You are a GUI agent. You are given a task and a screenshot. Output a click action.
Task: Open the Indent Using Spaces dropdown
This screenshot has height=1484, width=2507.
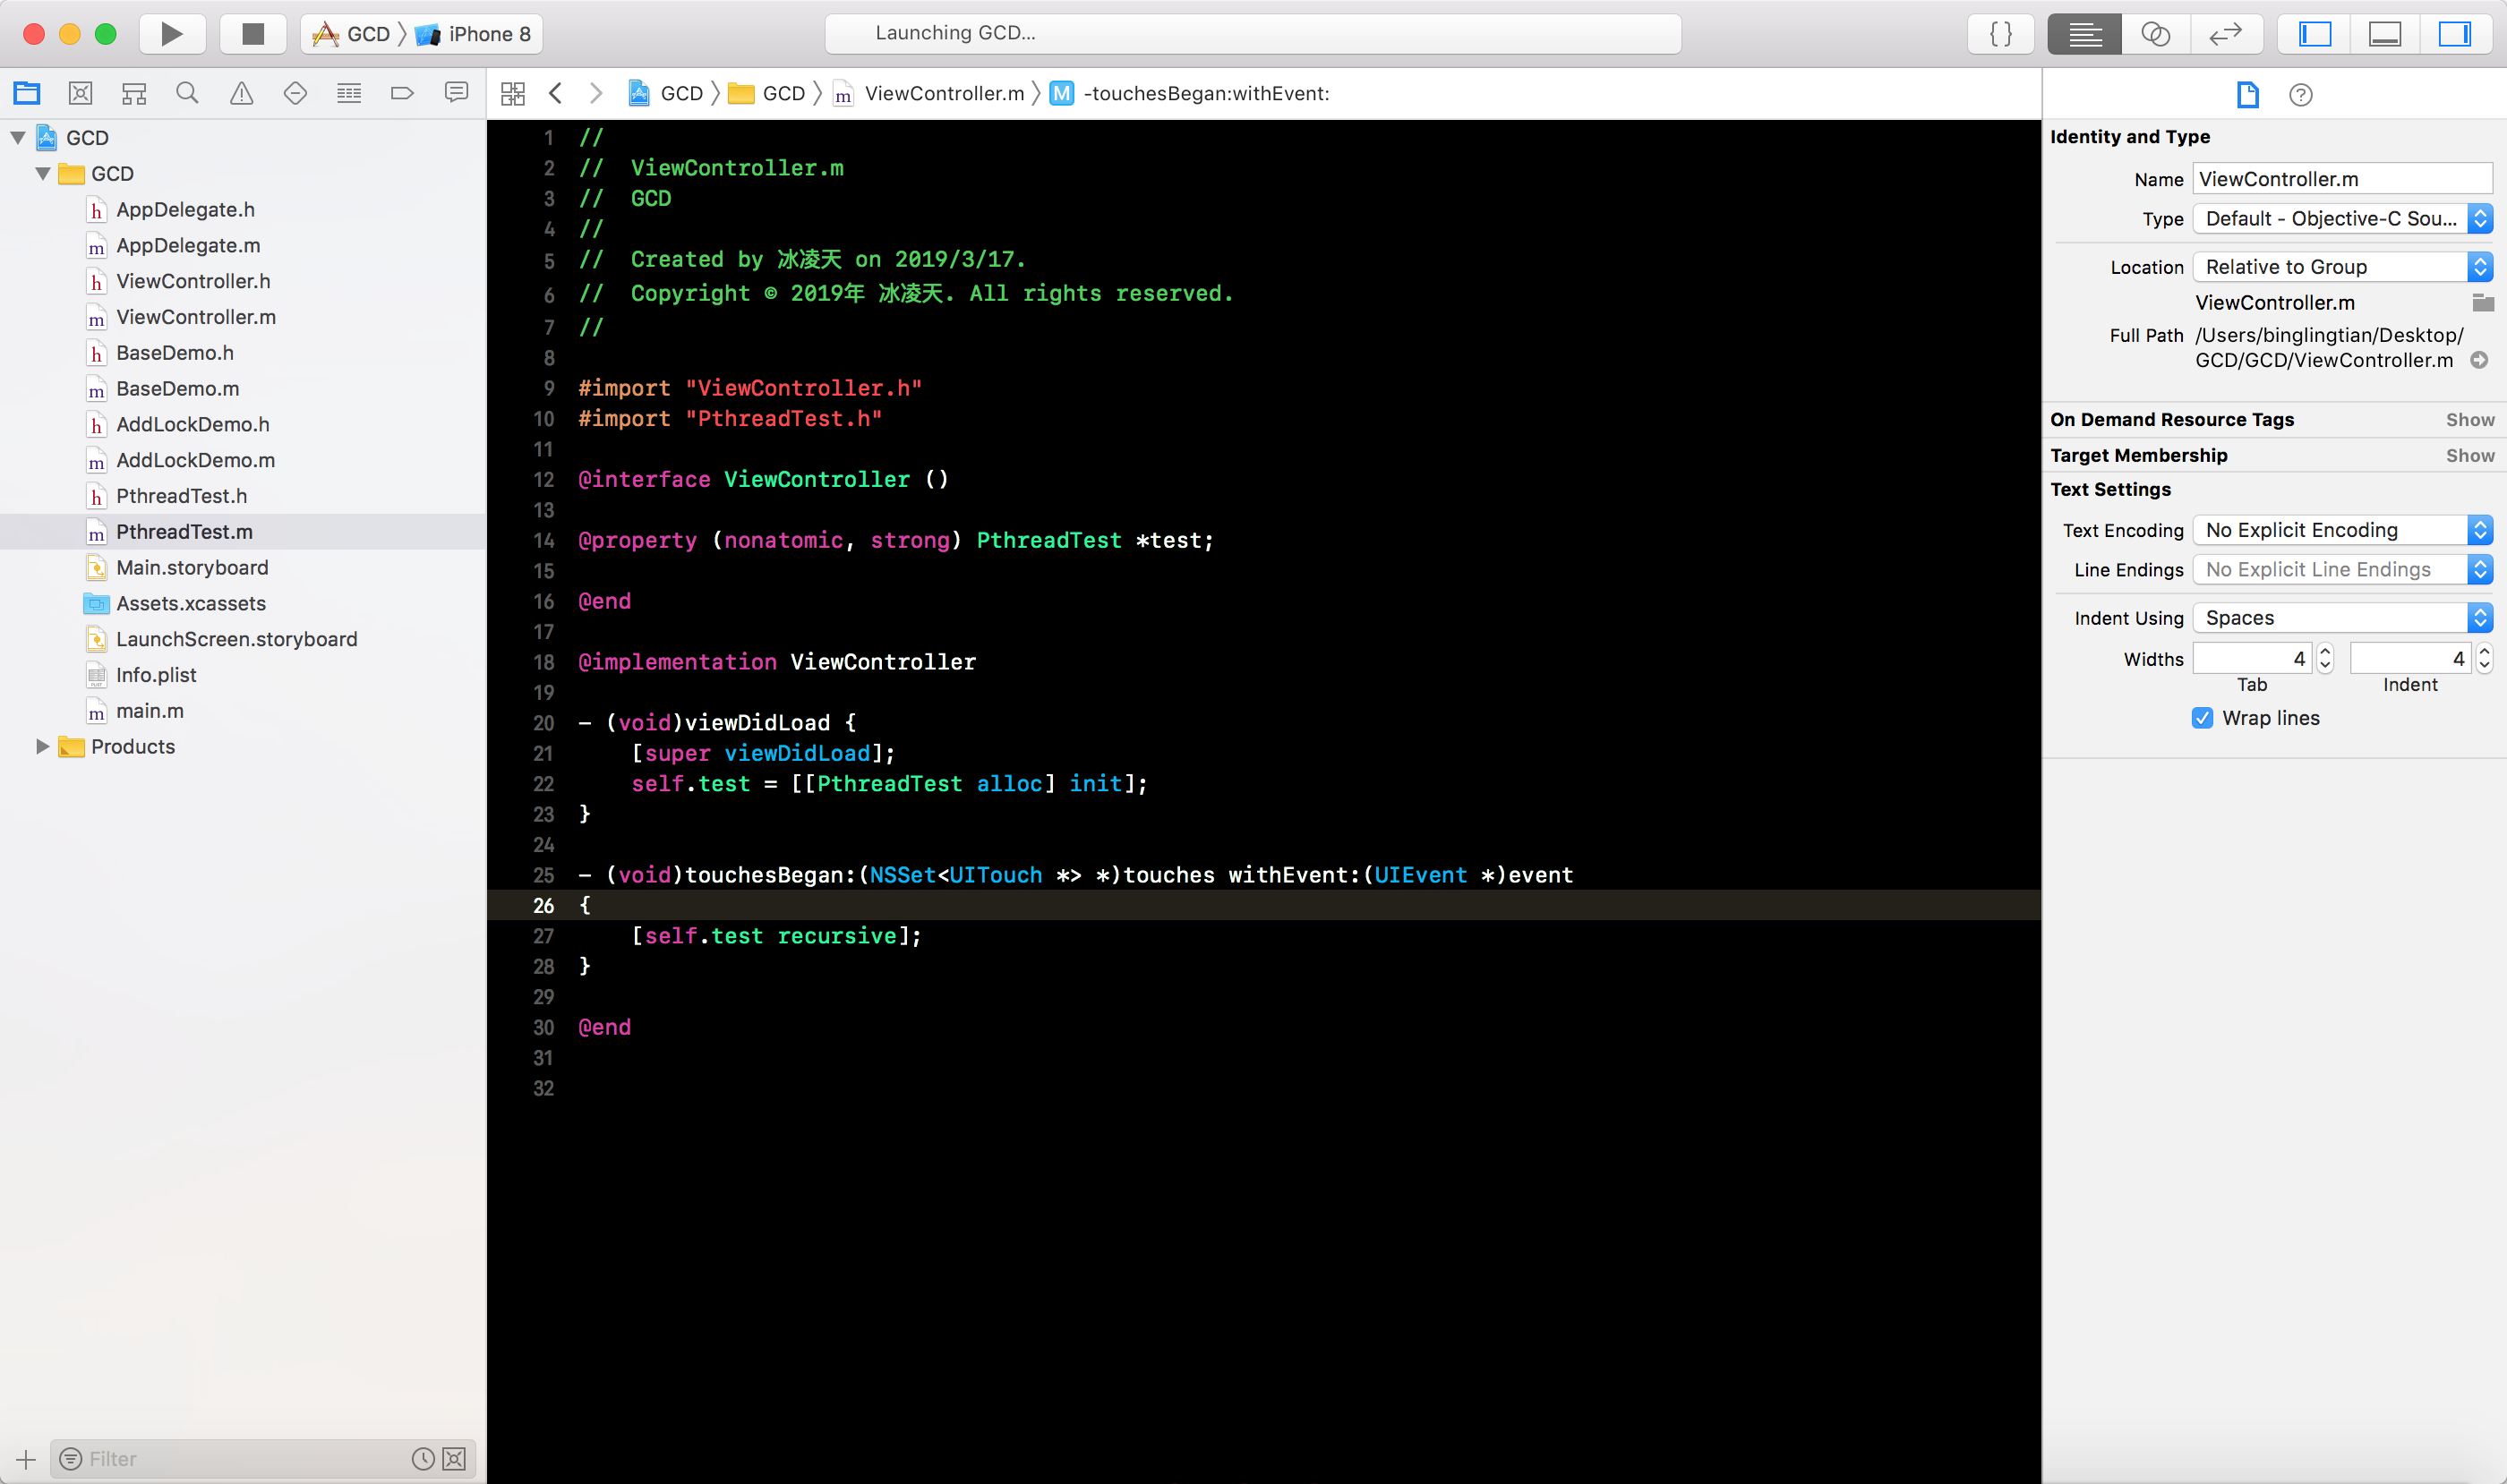click(x=2342, y=618)
